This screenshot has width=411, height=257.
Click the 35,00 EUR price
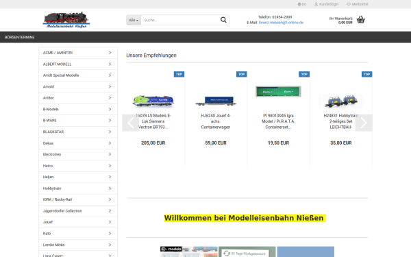click(340, 143)
